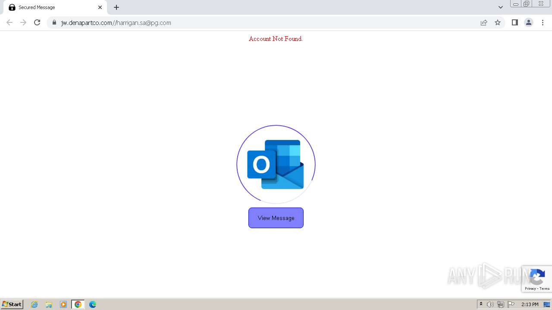
Task: Click the Account Not Found message
Action: [x=276, y=39]
